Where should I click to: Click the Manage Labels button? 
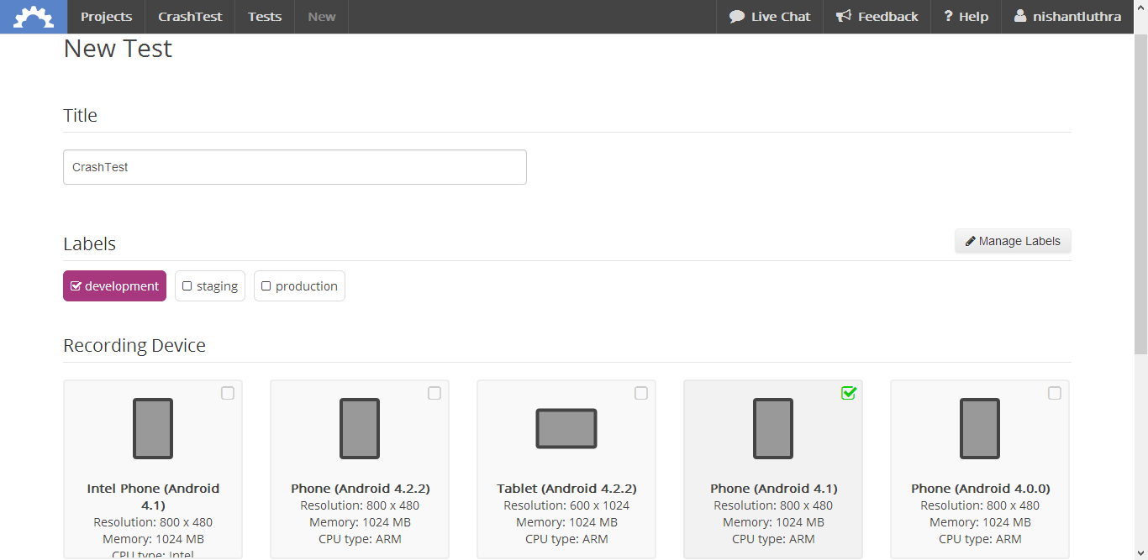tap(1013, 241)
